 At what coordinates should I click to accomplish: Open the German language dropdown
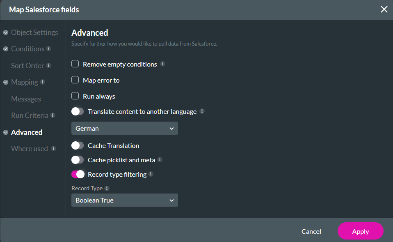(125, 128)
